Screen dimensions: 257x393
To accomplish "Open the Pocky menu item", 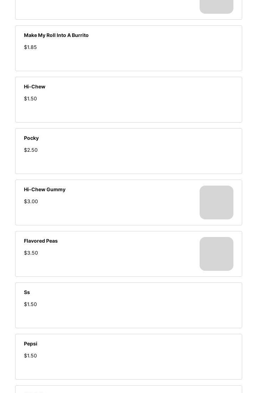I will coord(31,138).
